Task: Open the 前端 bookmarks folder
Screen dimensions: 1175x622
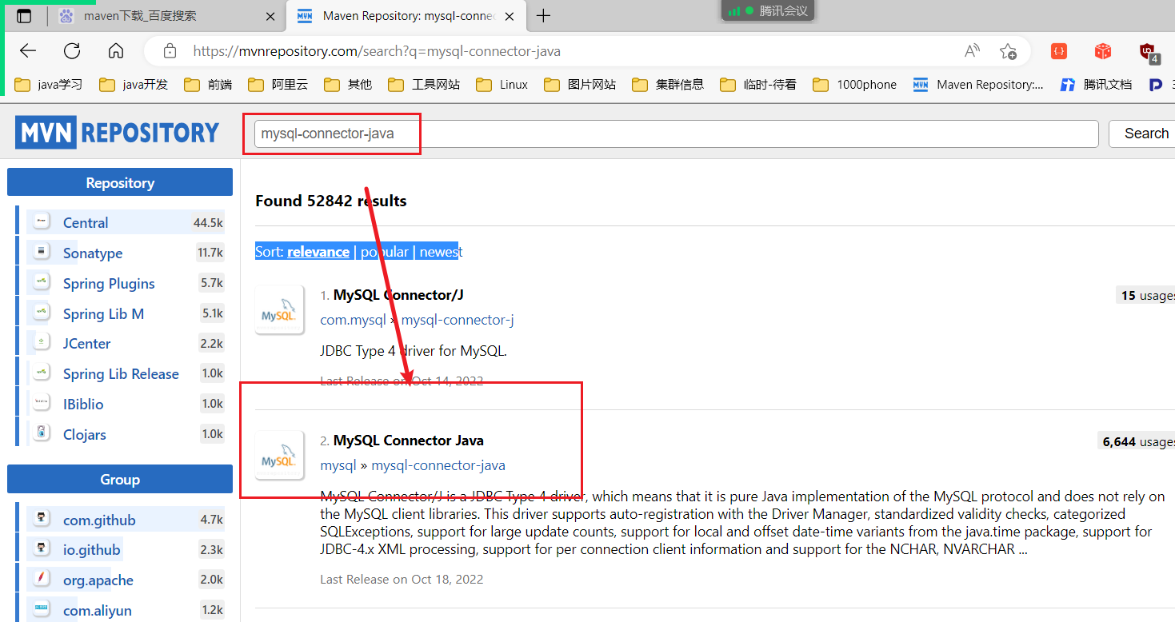Action: (208, 84)
